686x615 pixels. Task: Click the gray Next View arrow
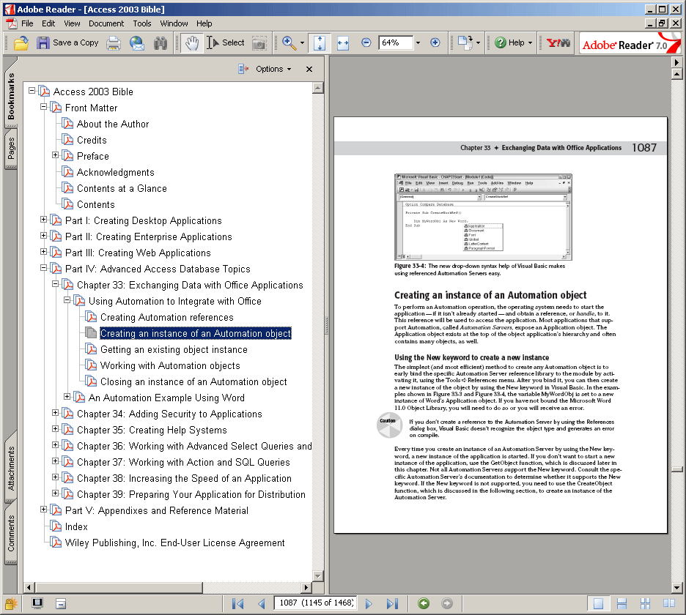pyautogui.click(x=446, y=603)
